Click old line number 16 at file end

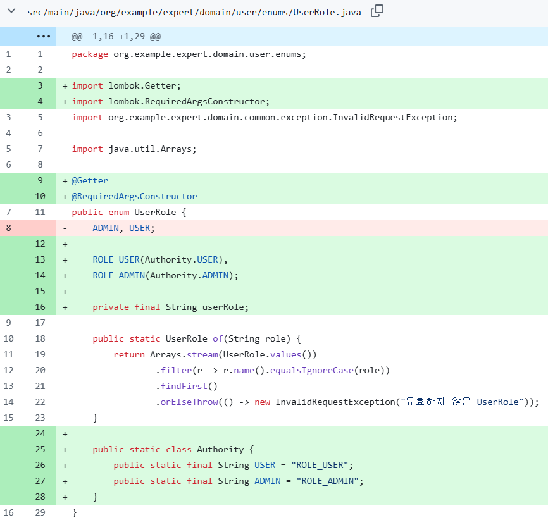point(9,512)
